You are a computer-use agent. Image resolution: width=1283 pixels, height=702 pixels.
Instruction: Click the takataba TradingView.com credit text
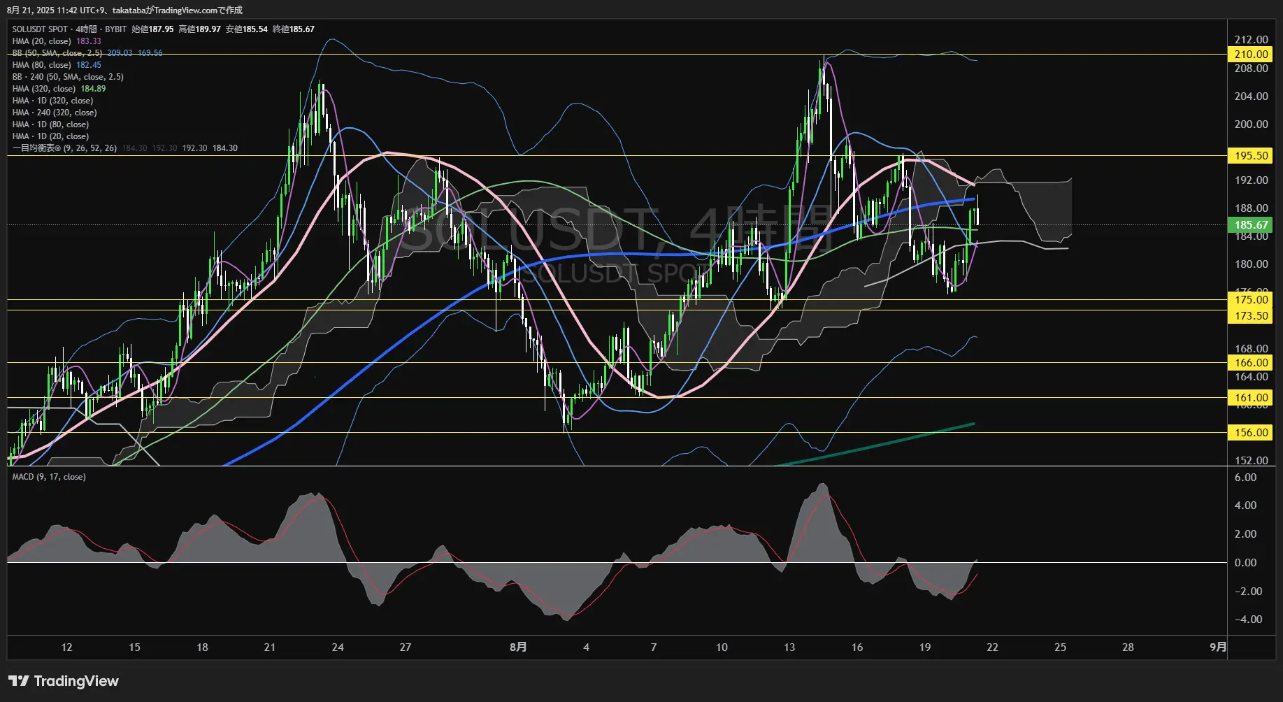point(177,10)
